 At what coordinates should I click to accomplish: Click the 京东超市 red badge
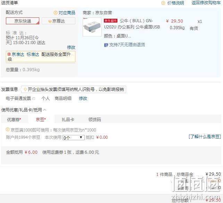click(x=110, y=21)
